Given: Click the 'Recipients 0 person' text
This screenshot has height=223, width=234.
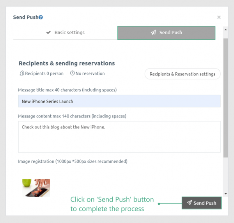Looking at the screenshot, I should point(44,74).
